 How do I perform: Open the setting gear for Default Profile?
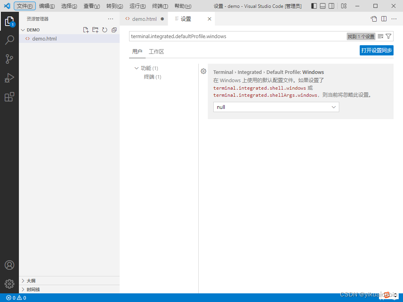click(x=203, y=71)
